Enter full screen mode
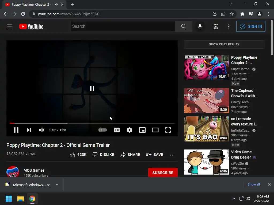274x205 pixels. 168,130
